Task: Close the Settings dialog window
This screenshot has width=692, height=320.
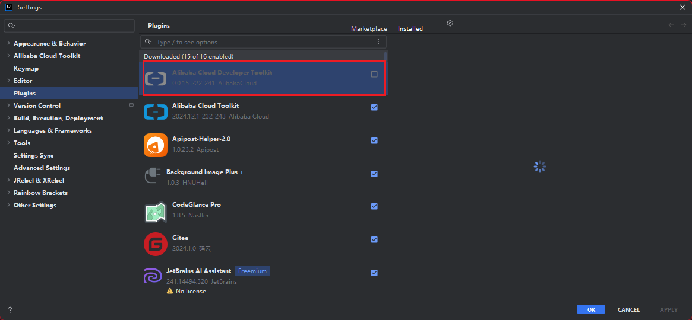Action: (x=682, y=7)
